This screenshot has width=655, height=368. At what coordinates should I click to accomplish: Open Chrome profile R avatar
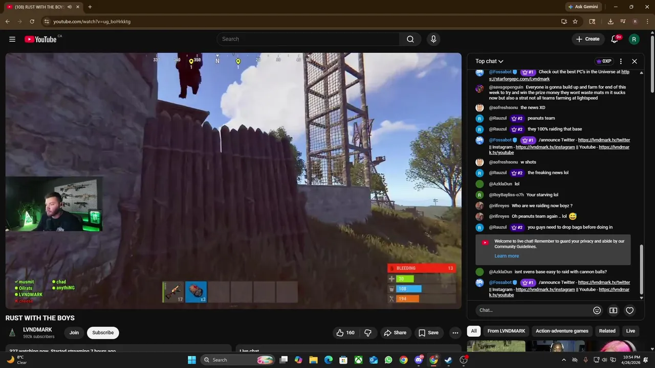[x=635, y=21]
